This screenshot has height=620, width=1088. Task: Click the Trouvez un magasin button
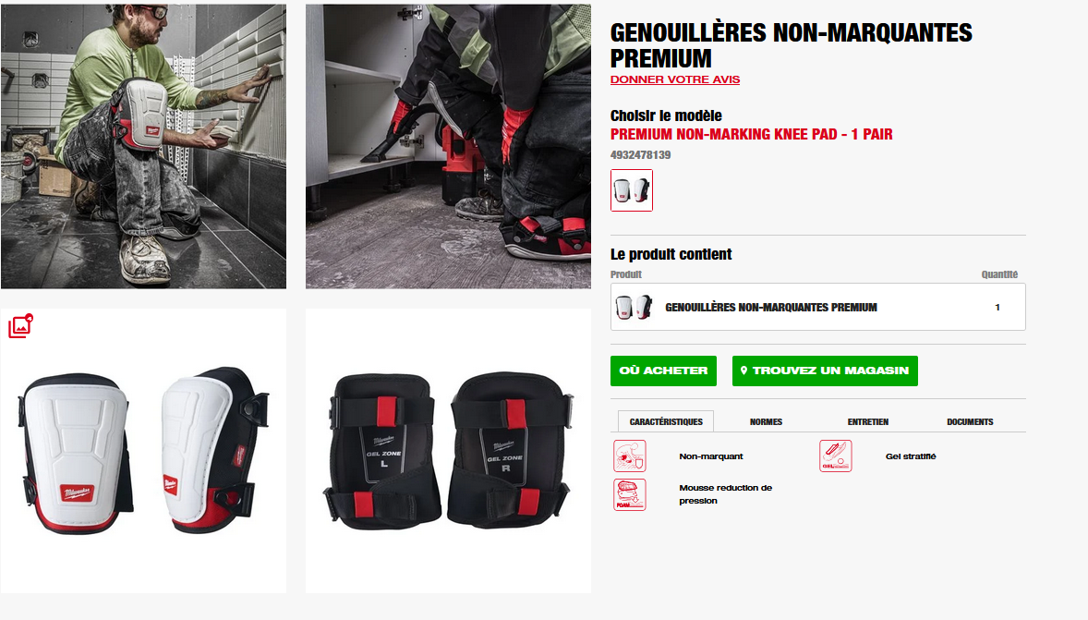click(x=825, y=371)
